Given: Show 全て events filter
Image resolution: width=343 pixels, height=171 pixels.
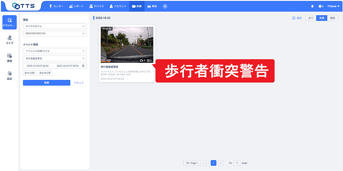Looking at the screenshot, I should coord(310,18).
